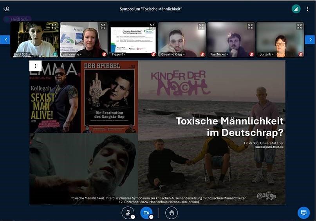Open the presentation three-dot options menu
The height and width of the screenshot is (221, 316).
click(x=36, y=66)
